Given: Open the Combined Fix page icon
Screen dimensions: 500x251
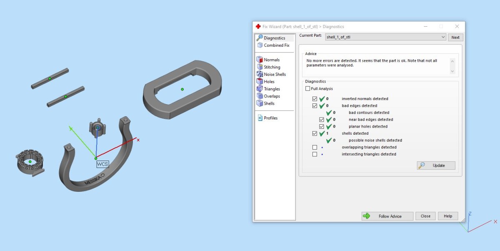Looking at the screenshot, I should pos(260,45).
